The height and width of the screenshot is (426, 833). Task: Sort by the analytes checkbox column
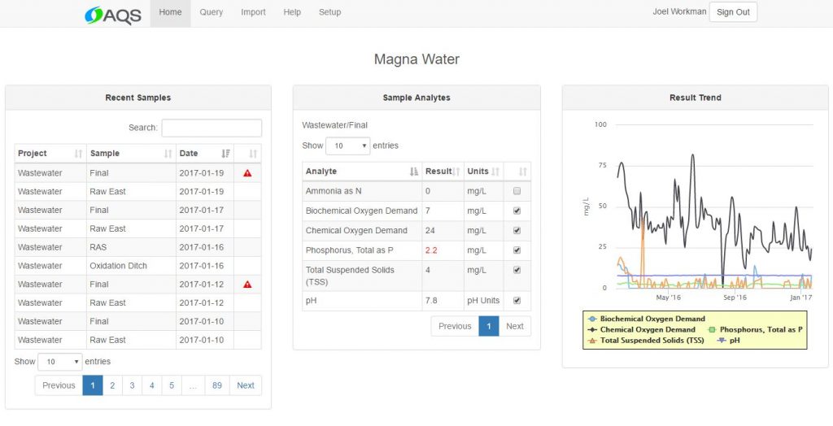[517, 172]
